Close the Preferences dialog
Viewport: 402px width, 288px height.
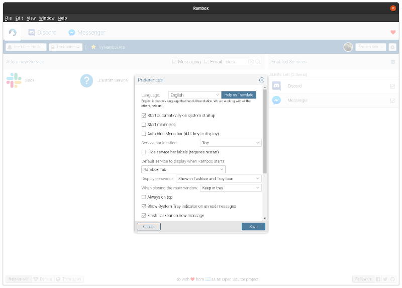coord(261,80)
